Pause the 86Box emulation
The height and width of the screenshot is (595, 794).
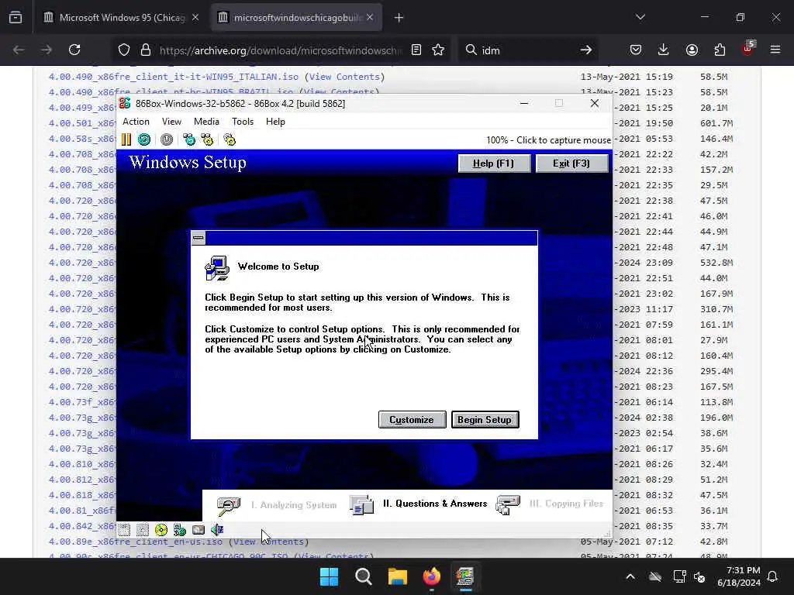pyautogui.click(x=126, y=139)
